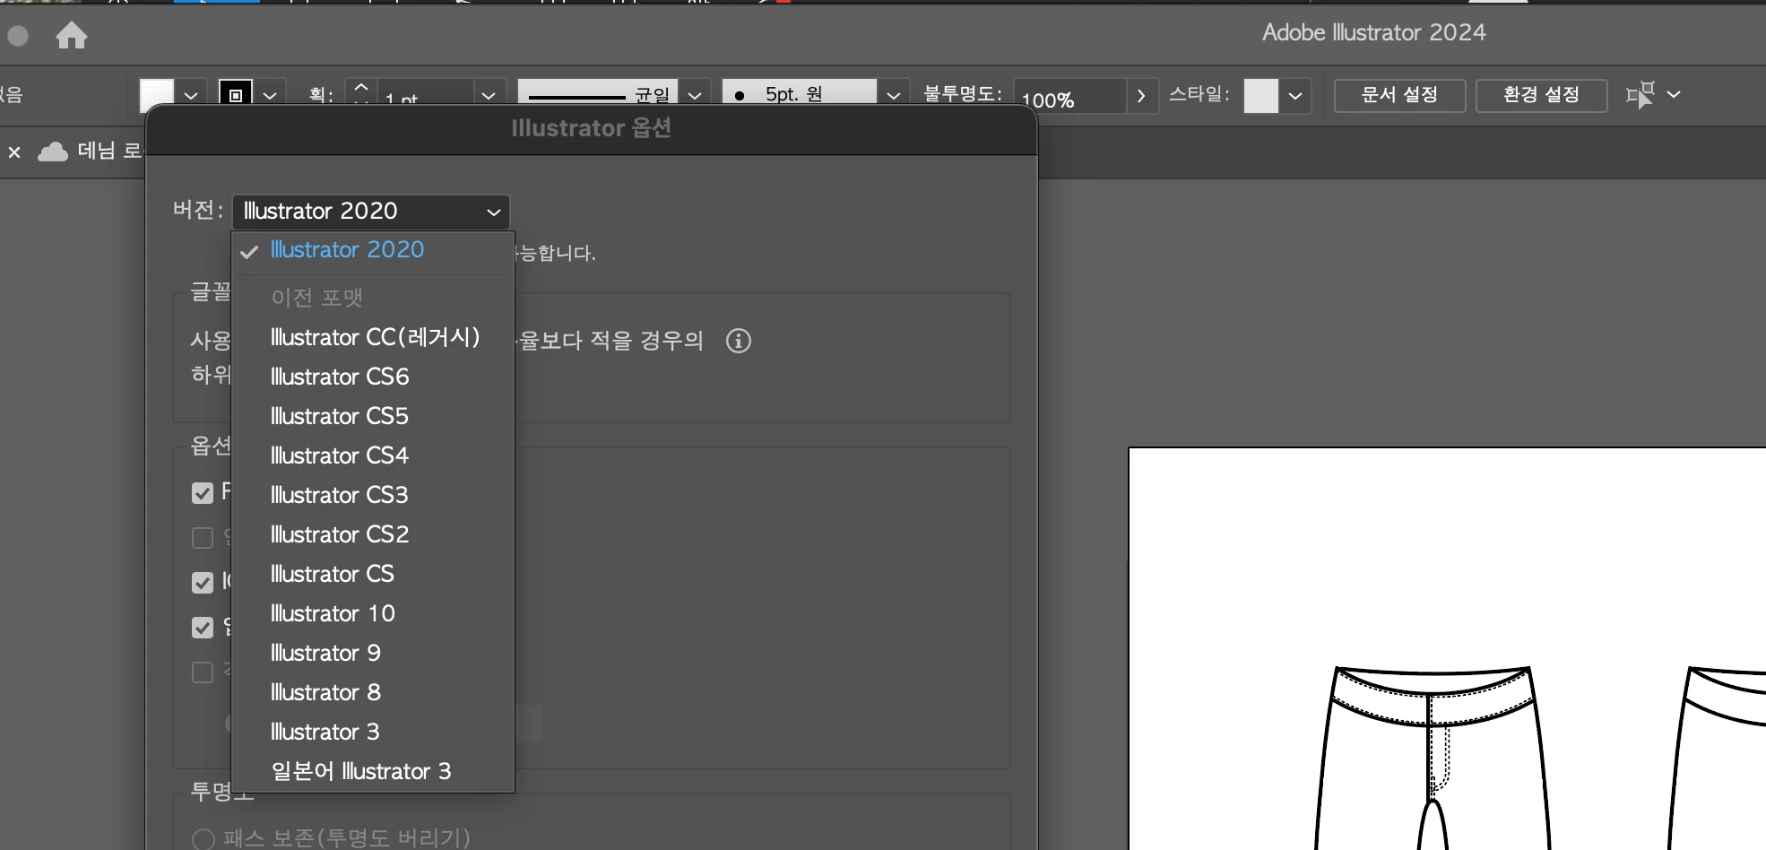The height and width of the screenshot is (850, 1766).
Task: Click the Home icon
Action: pos(72,36)
